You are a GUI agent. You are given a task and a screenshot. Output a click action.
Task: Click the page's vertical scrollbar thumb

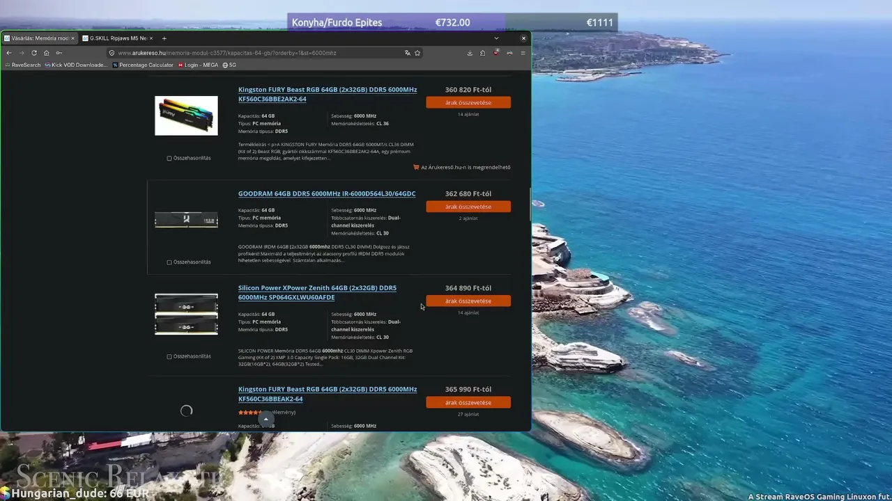pyautogui.click(x=530, y=205)
